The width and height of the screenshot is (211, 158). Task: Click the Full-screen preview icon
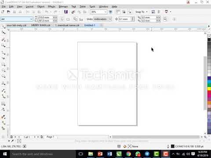[x=111, y=12]
